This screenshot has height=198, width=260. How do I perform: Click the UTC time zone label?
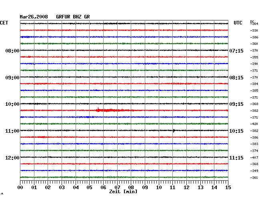[x=238, y=23]
